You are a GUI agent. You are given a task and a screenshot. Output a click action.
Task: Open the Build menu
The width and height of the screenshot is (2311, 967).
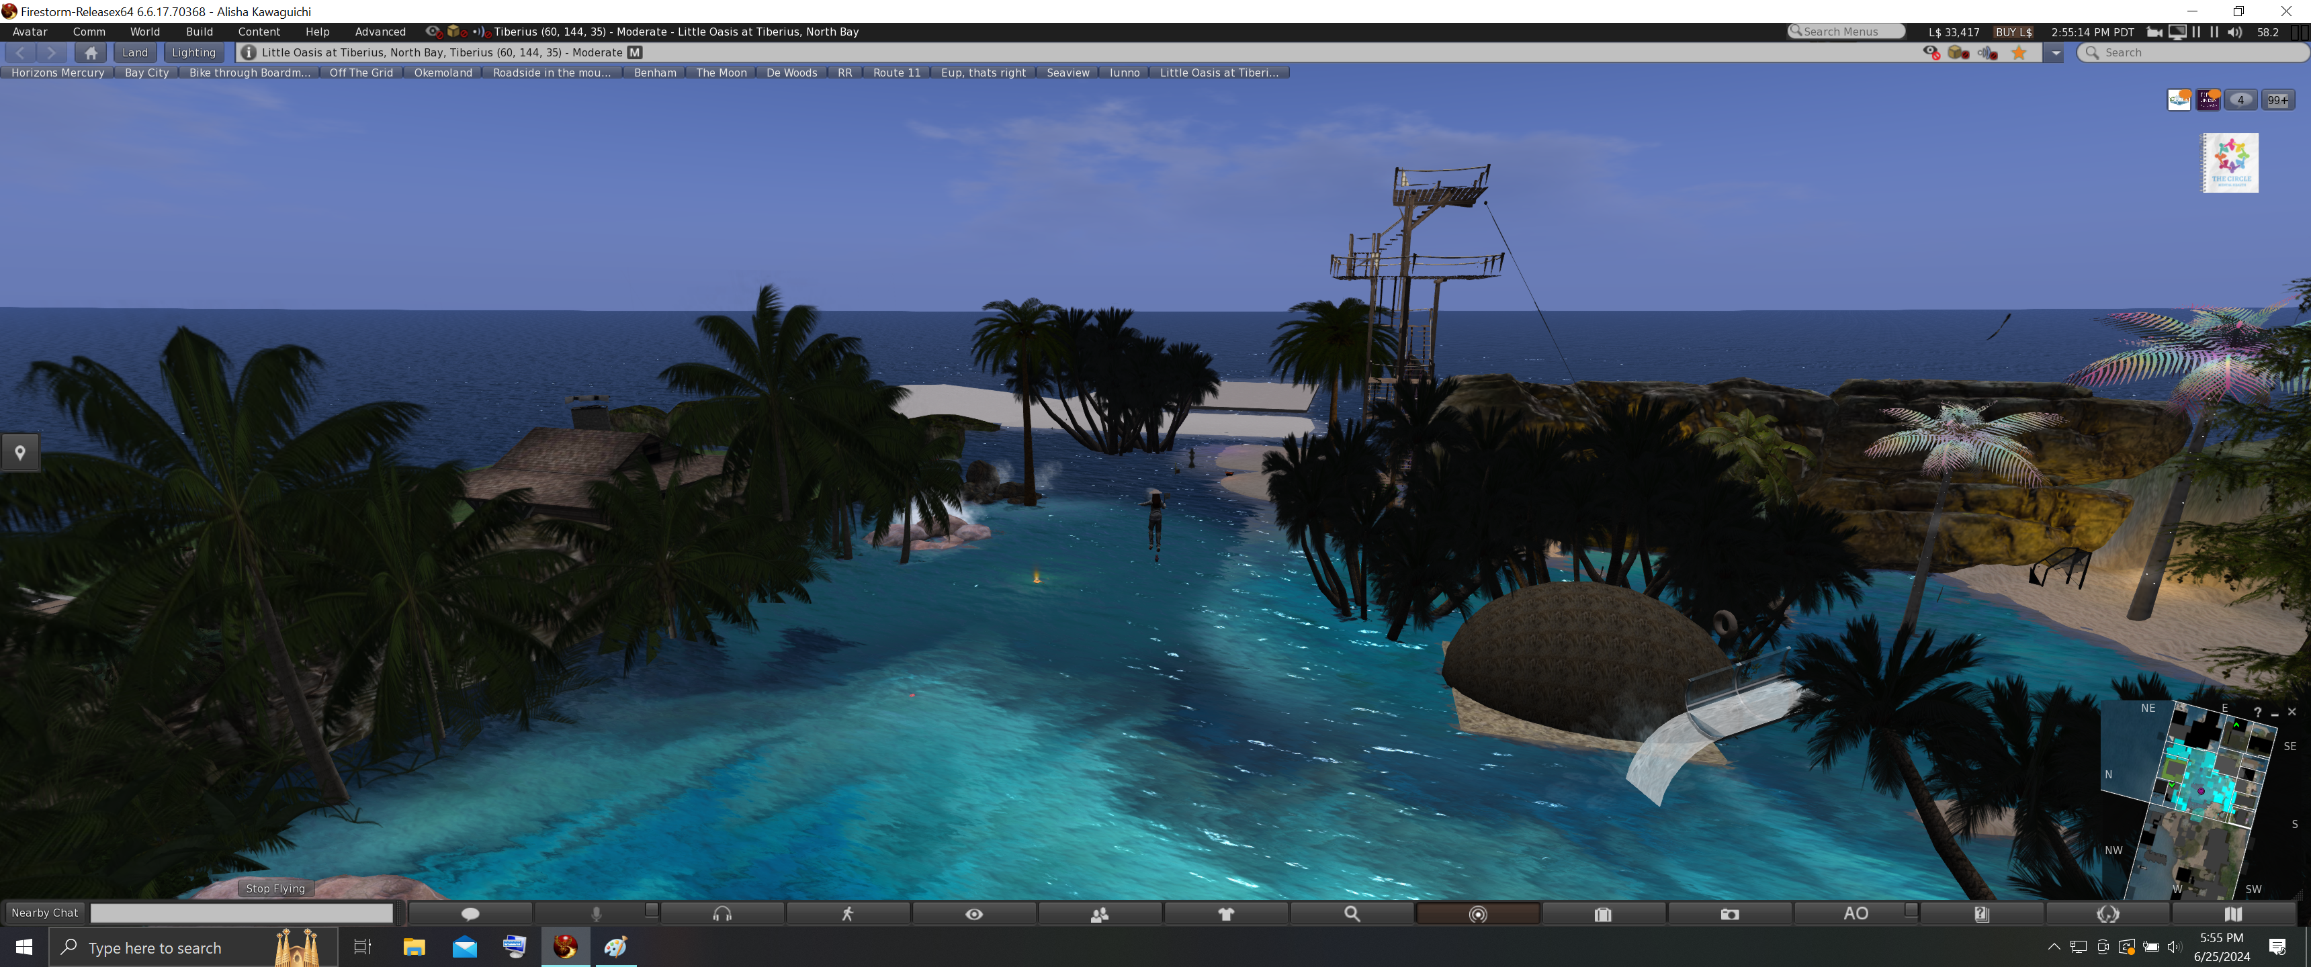pos(199,32)
